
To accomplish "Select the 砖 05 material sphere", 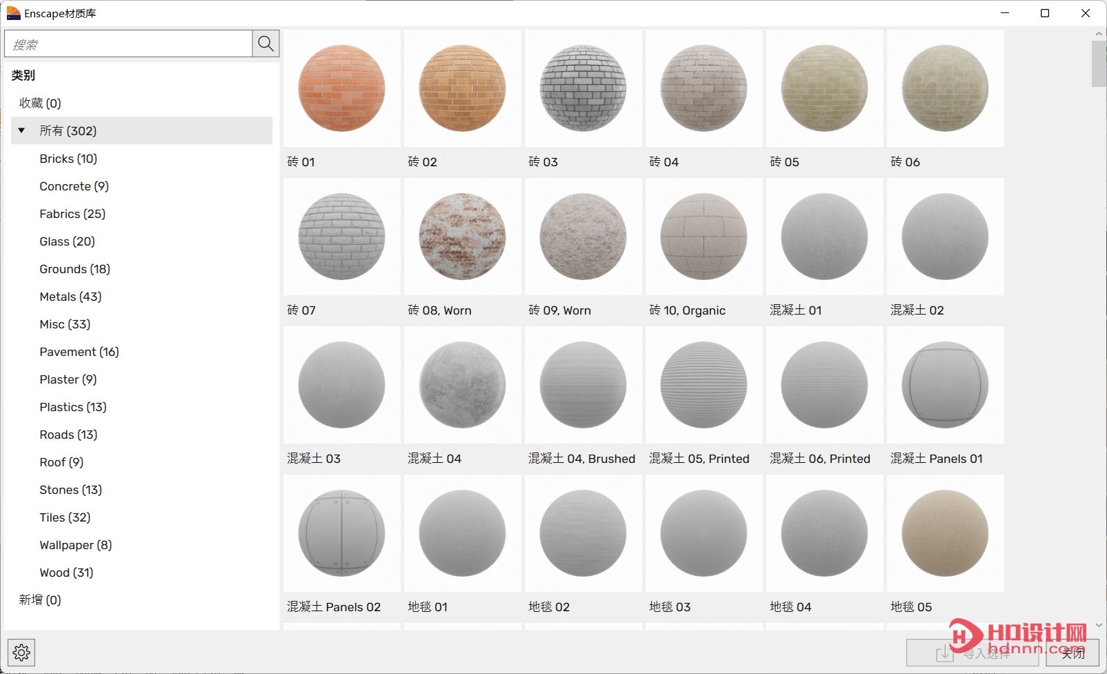I will tap(824, 88).
